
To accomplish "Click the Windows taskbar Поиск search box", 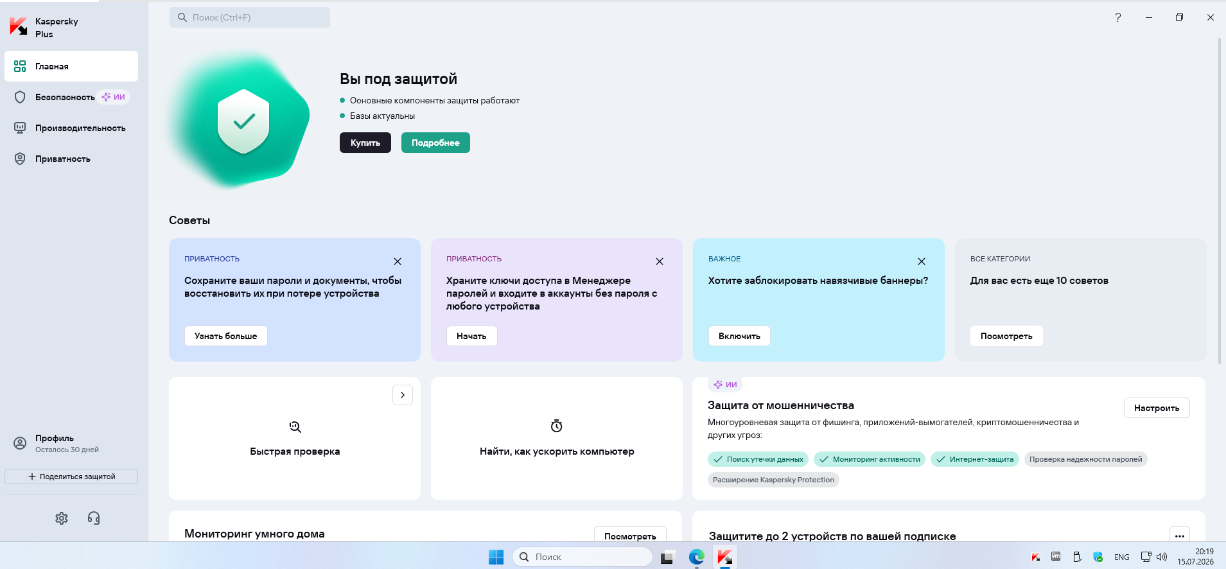I will coord(582,557).
